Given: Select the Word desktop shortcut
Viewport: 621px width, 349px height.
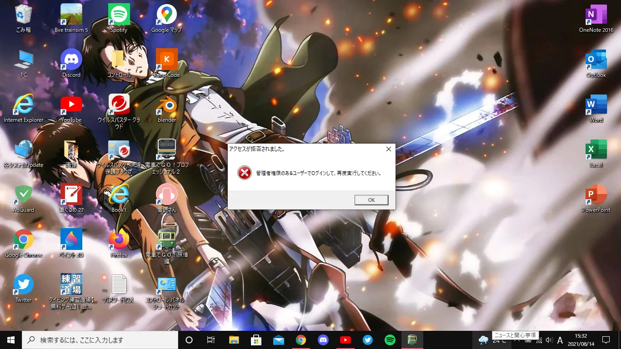Looking at the screenshot, I should point(596,109).
